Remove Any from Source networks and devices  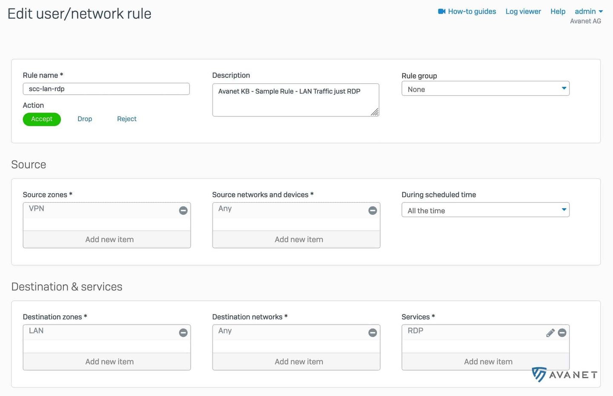(x=372, y=210)
